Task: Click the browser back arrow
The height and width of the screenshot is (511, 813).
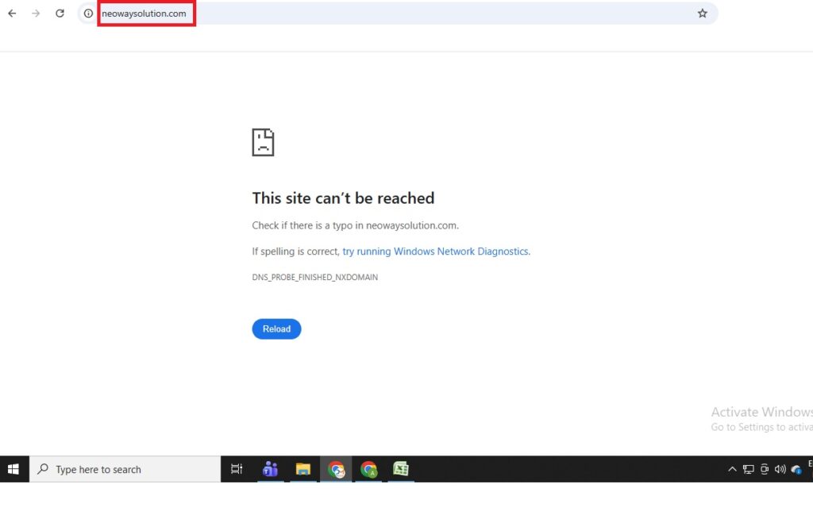Action: [x=11, y=13]
